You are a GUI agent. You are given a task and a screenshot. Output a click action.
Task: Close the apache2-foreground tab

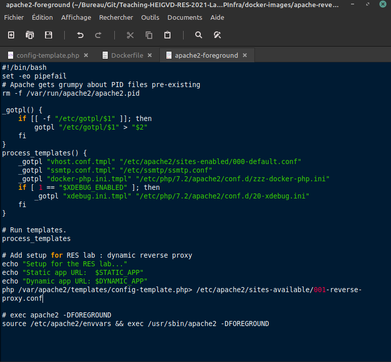(x=245, y=55)
